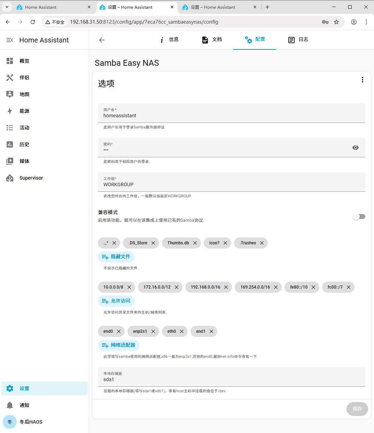Remove the icon? chip

[225, 243]
